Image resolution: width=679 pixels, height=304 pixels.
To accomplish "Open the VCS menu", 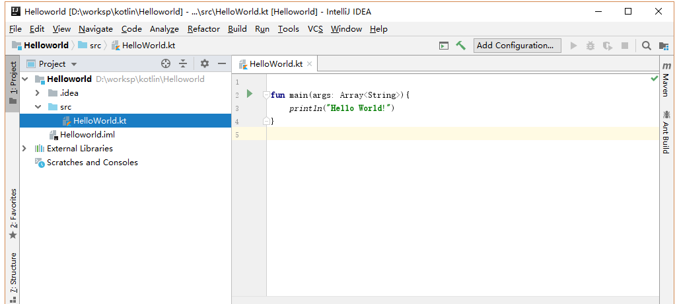I will [x=315, y=29].
